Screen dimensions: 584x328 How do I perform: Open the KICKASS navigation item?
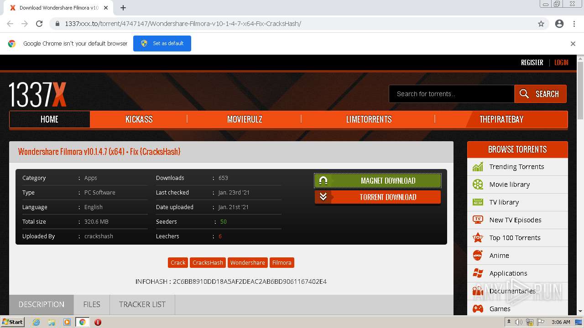point(139,119)
